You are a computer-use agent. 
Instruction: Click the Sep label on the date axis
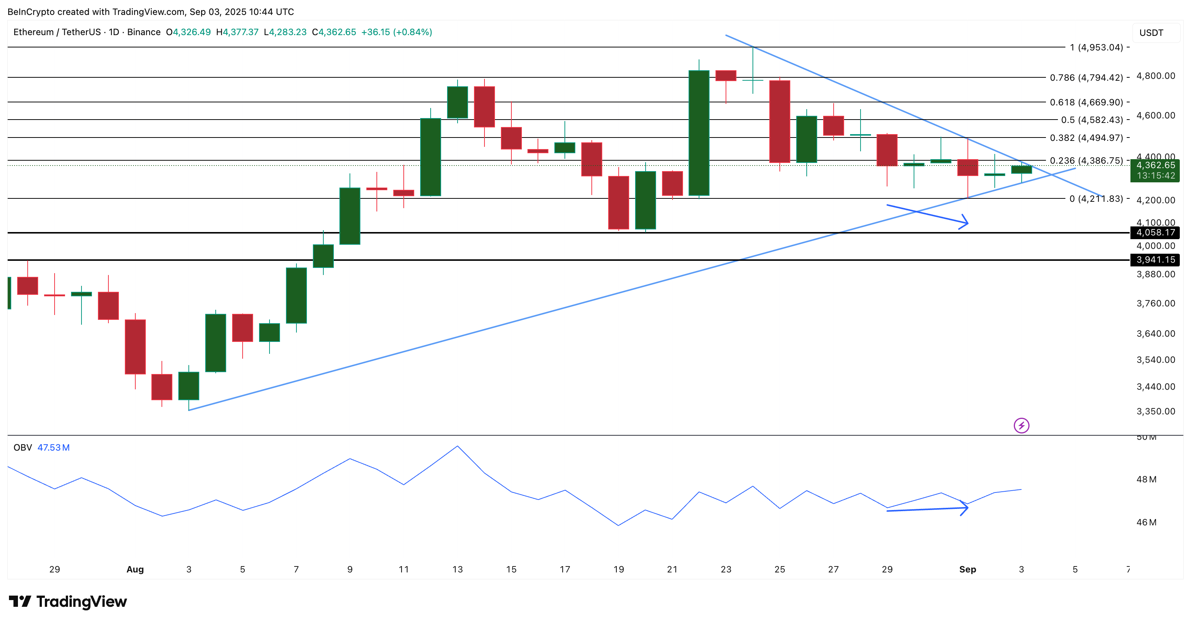pos(968,569)
